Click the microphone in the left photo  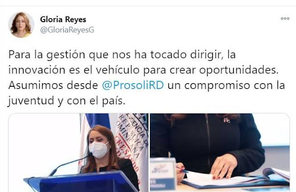pos(70,164)
